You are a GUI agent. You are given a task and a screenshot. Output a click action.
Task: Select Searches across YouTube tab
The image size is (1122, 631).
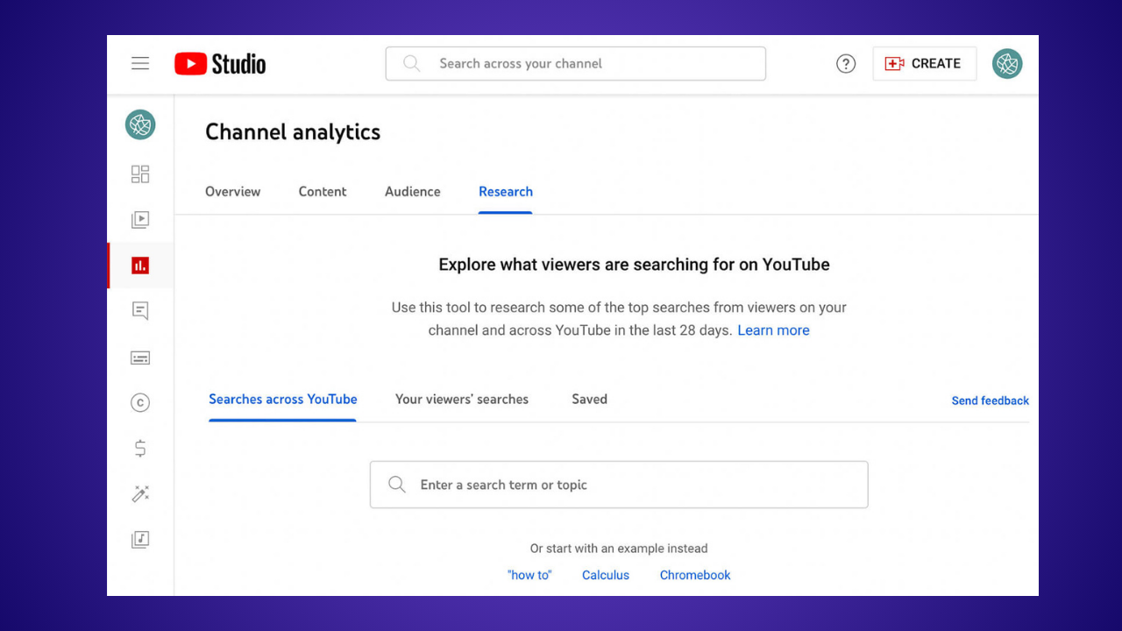pyautogui.click(x=283, y=399)
